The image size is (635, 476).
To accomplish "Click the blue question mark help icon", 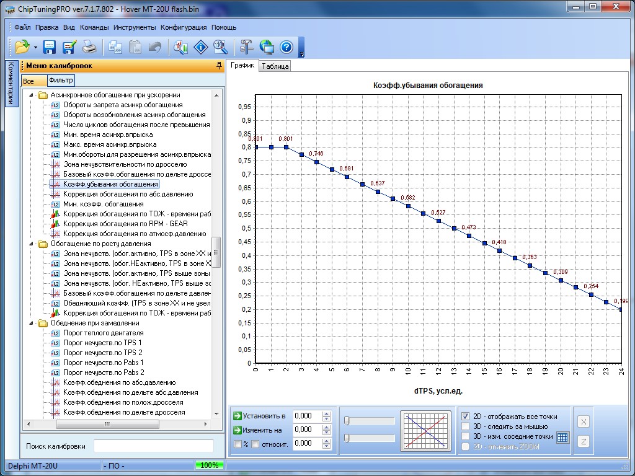I will pos(286,46).
